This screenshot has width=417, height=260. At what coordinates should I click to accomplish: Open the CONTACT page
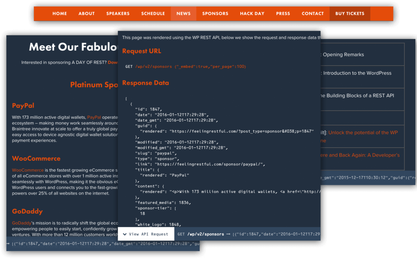click(x=313, y=13)
